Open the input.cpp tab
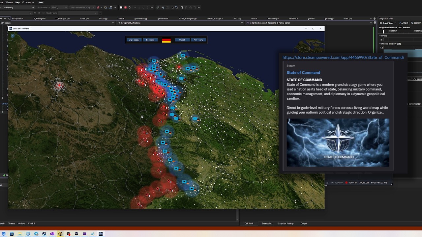The image size is (422, 237). (x=103, y=19)
